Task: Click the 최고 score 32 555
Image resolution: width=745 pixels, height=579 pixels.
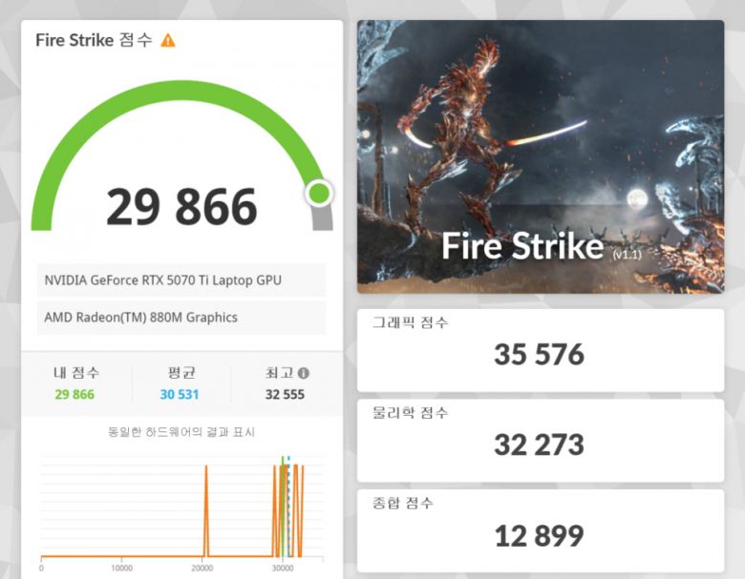Action: pos(285,394)
